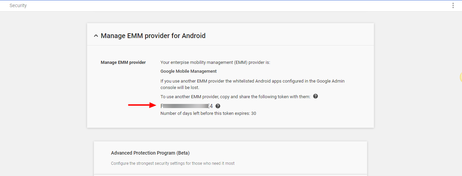This screenshot has height=176, width=462.
Task: Select the blurred EMM token value
Action: point(186,106)
